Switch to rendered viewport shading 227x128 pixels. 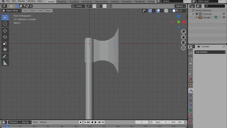[181, 11]
